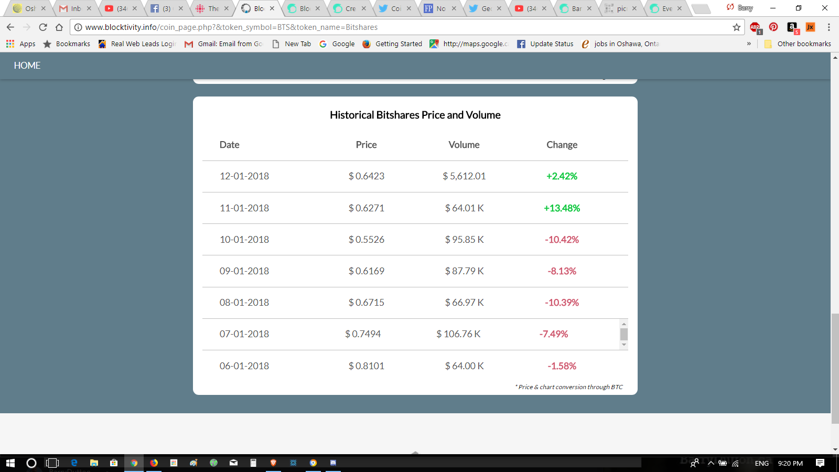The image size is (839, 472).
Task: Open the Amazon Assistant extension icon
Action: pyautogui.click(x=792, y=28)
